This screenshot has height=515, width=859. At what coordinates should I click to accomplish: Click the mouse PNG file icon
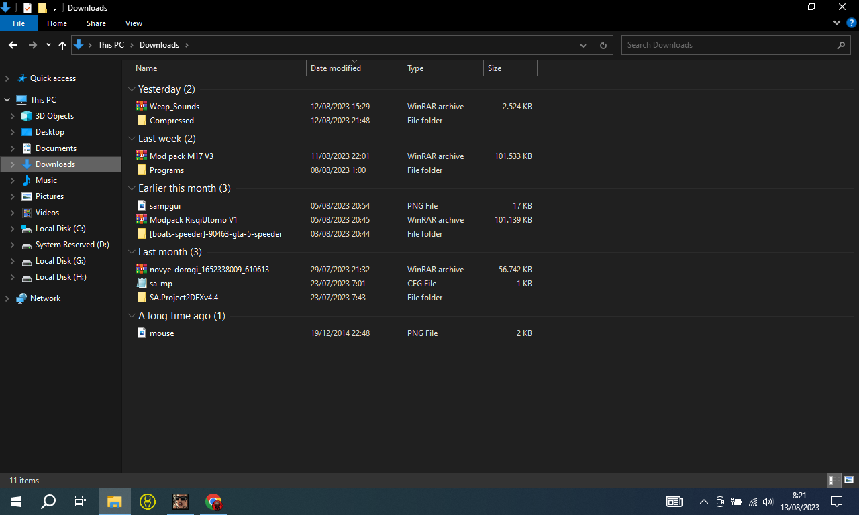(142, 333)
